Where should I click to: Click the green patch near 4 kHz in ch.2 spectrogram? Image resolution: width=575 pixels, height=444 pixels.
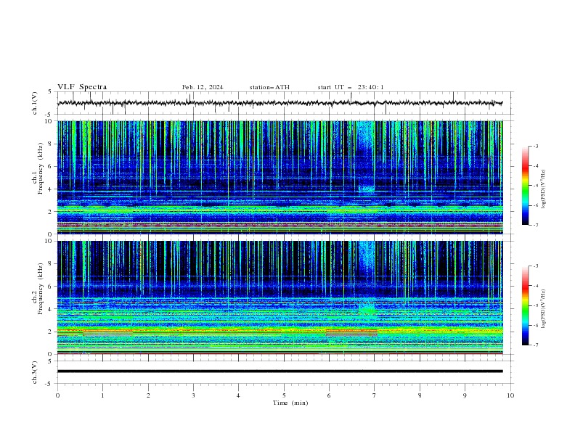click(x=367, y=310)
